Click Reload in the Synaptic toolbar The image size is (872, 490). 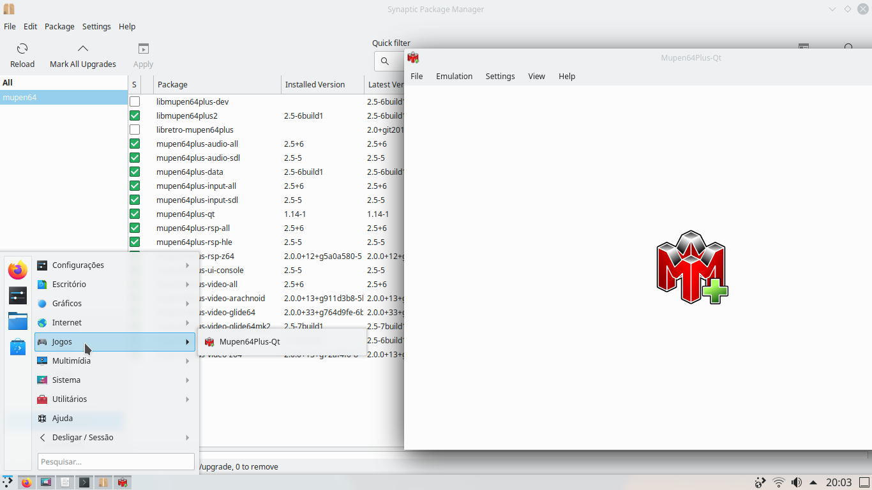22,56
